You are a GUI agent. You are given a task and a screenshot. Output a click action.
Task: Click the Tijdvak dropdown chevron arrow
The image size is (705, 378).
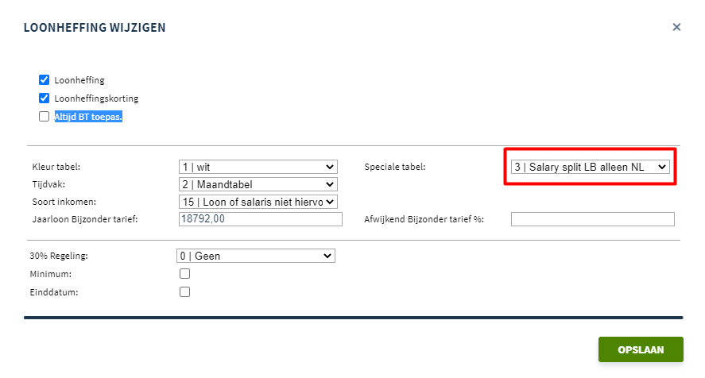[x=330, y=184]
